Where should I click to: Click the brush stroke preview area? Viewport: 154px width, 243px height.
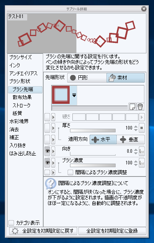76,33
